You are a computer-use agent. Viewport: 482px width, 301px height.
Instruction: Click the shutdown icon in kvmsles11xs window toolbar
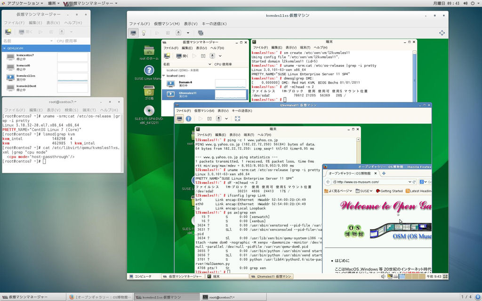[178, 33]
